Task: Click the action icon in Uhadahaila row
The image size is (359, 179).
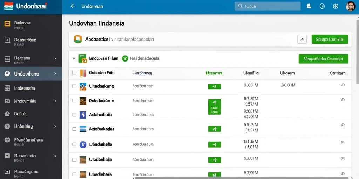Action: click(x=343, y=142)
